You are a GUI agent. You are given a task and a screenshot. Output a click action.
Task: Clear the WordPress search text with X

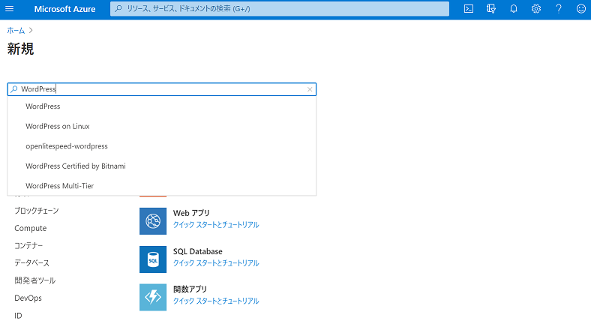pos(310,89)
